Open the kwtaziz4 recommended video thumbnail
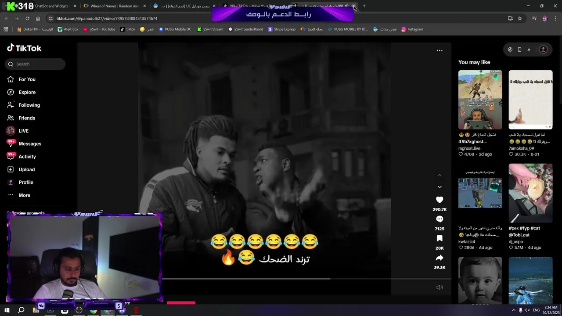This screenshot has height=316, width=562. pos(480,193)
